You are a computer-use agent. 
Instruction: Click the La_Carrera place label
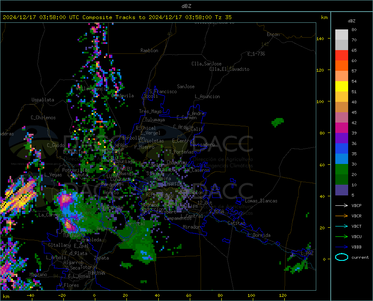point(51,215)
